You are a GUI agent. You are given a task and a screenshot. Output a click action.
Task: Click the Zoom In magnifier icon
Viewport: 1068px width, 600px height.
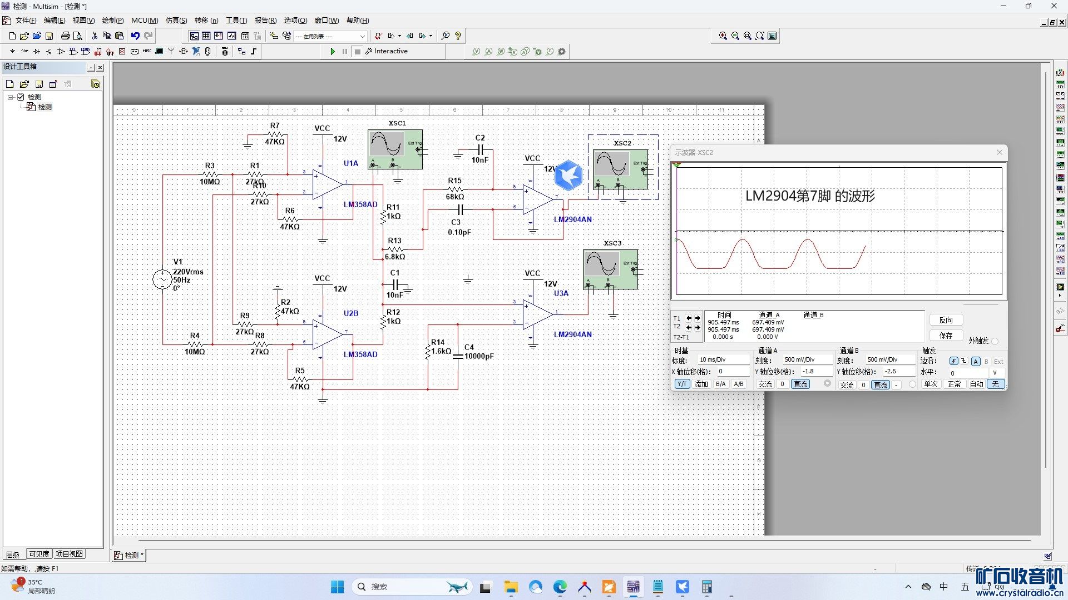pos(723,36)
